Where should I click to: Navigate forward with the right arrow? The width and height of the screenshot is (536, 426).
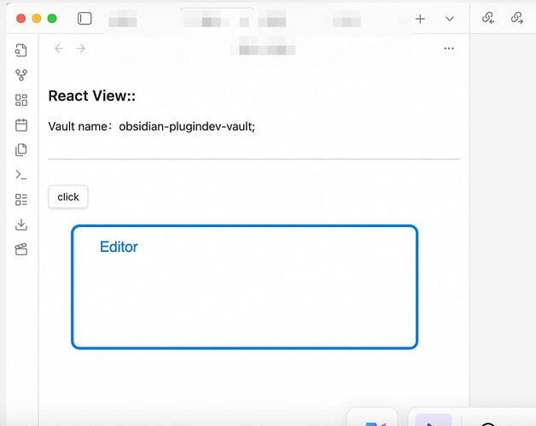tap(81, 49)
